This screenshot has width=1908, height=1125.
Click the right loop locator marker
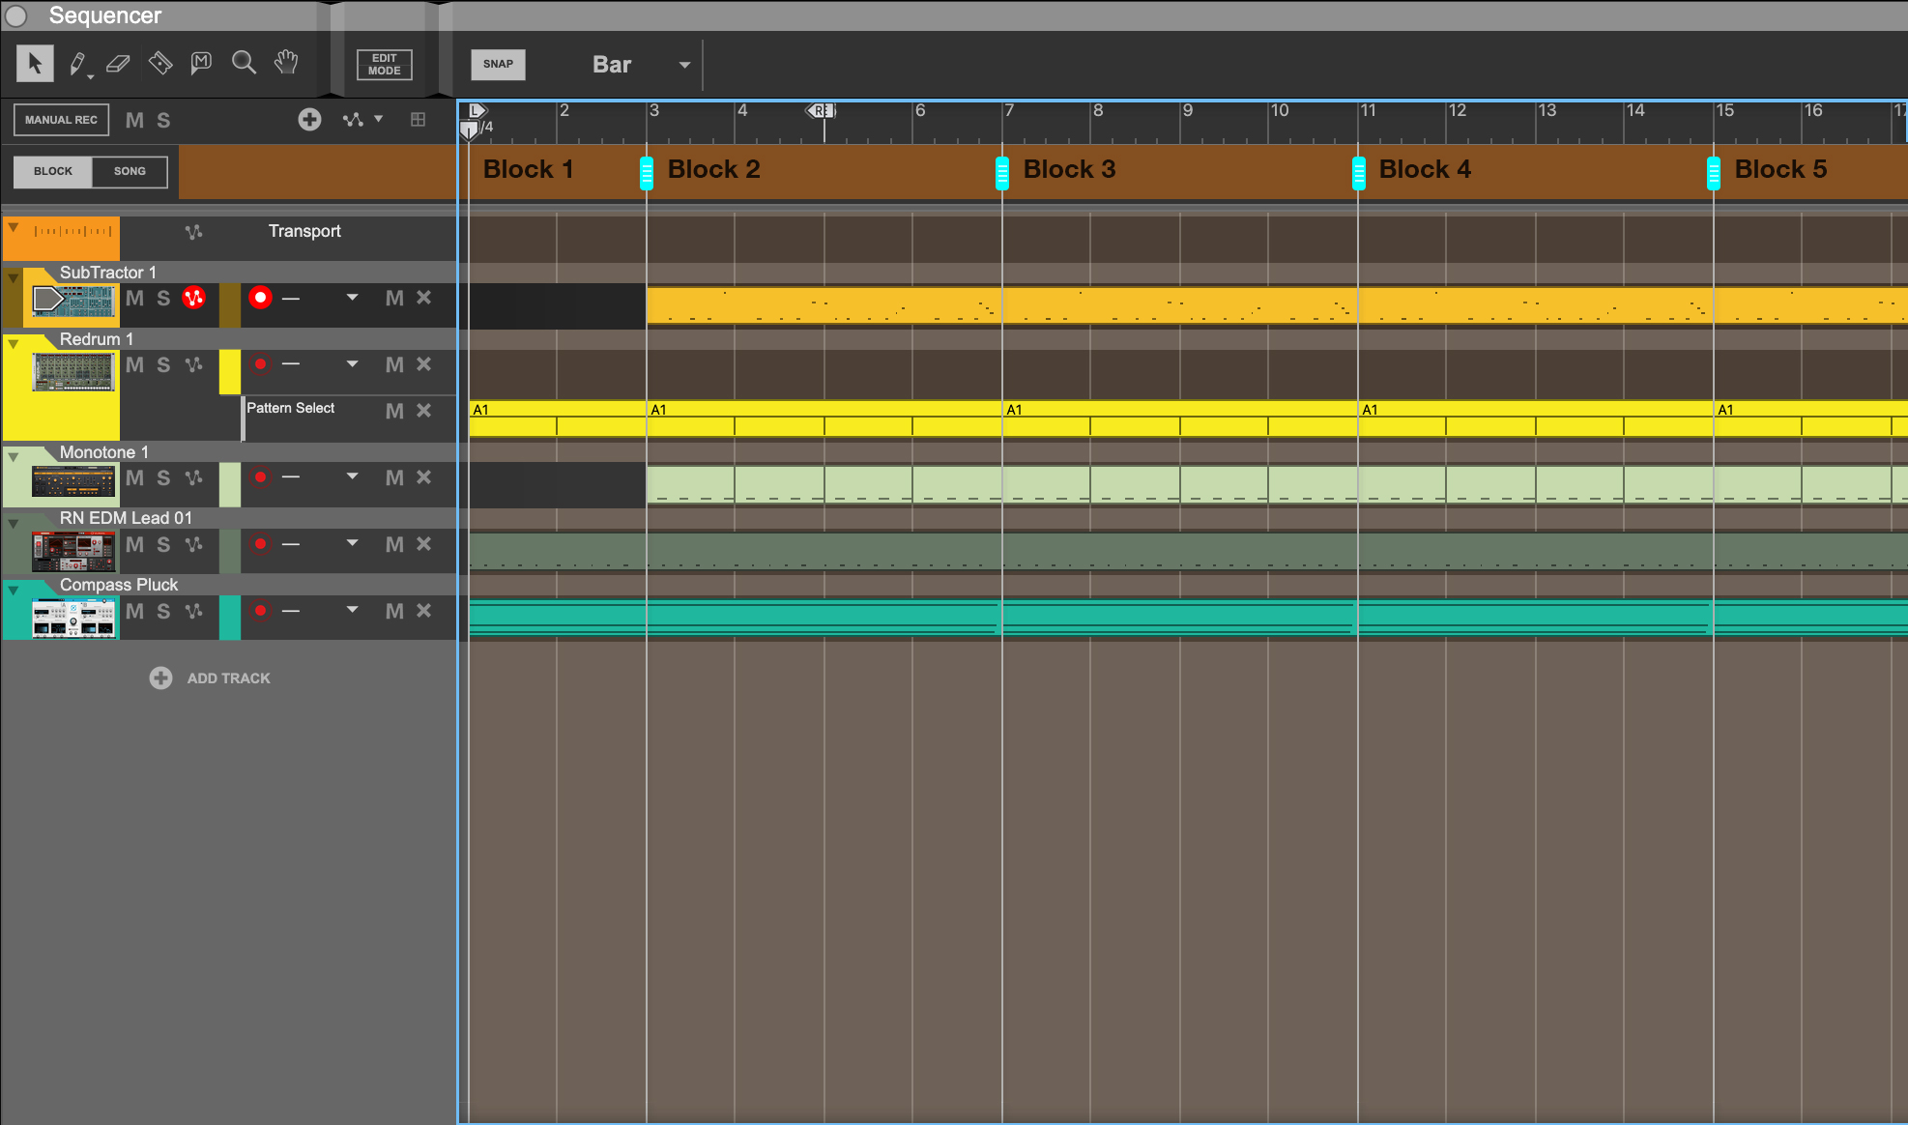coord(821,110)
